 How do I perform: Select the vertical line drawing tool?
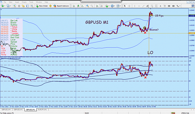tap(134, 6)
